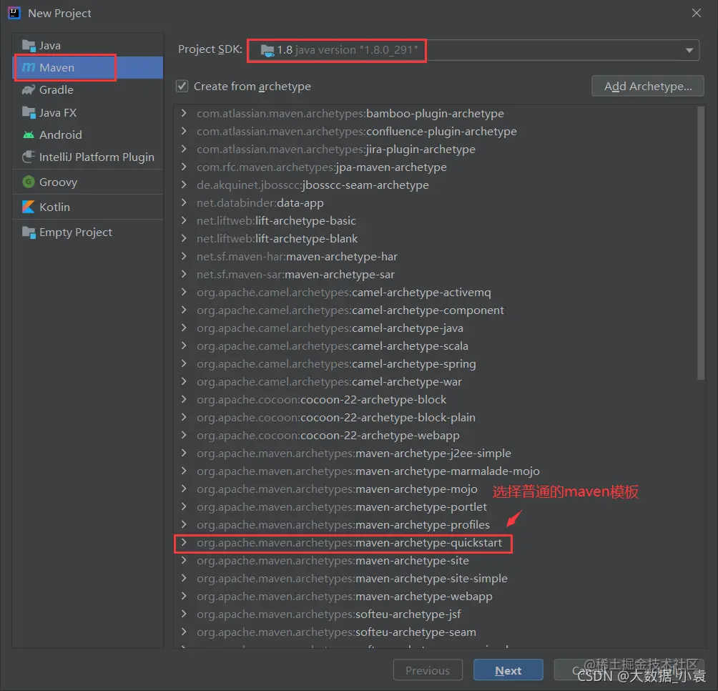The height and width of the screenshot is (691, 718).
Task: Select camel-archetype-activemq entry
Action: (x=344, y=292)
